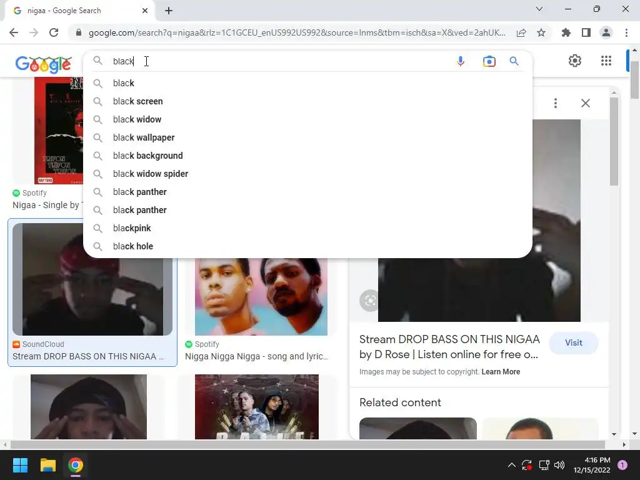Open large preview image in panel
The height and width of the screenshot is (480, 640).
tap(479, 290)
